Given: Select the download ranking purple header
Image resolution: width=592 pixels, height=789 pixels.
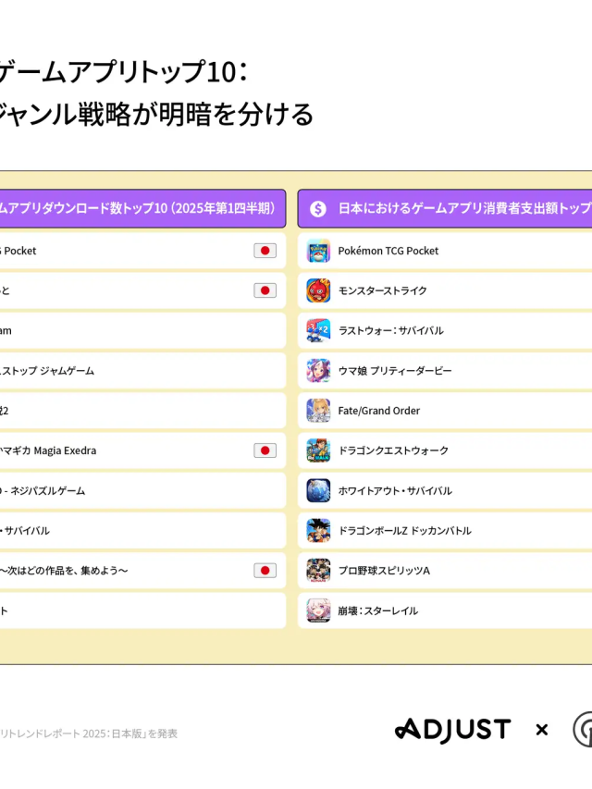Looking at the screenshot, I should click(141, 209).
